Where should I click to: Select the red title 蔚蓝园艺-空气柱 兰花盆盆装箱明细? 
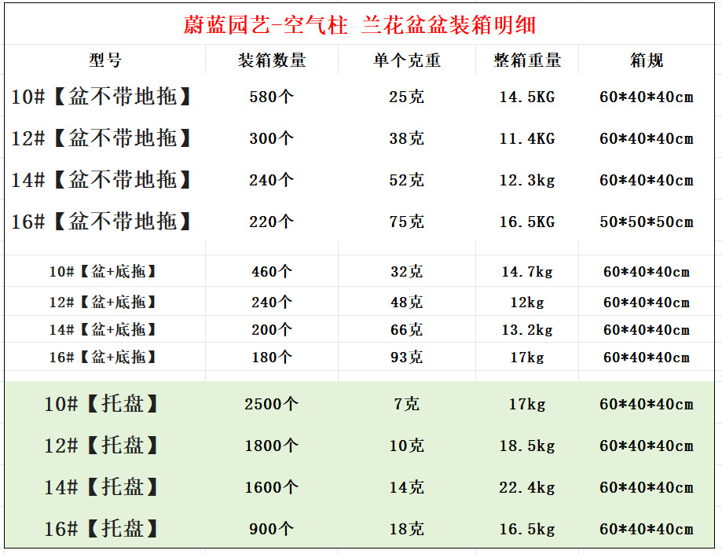point(359,25)
